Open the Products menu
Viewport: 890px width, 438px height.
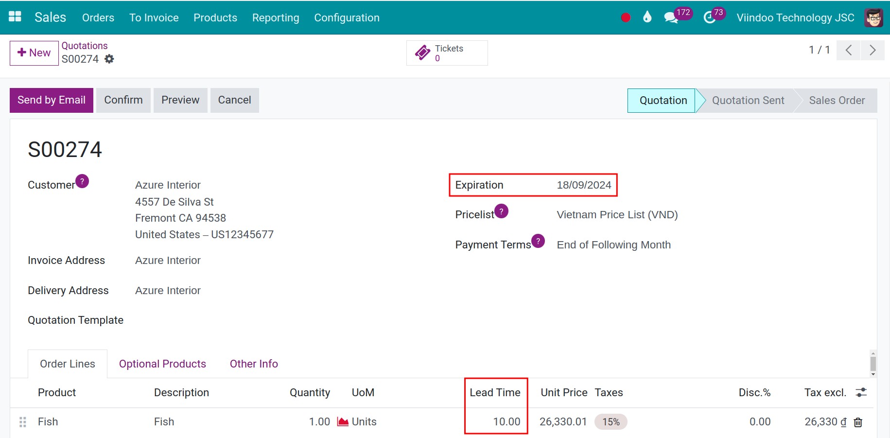[x=215, y=18]
